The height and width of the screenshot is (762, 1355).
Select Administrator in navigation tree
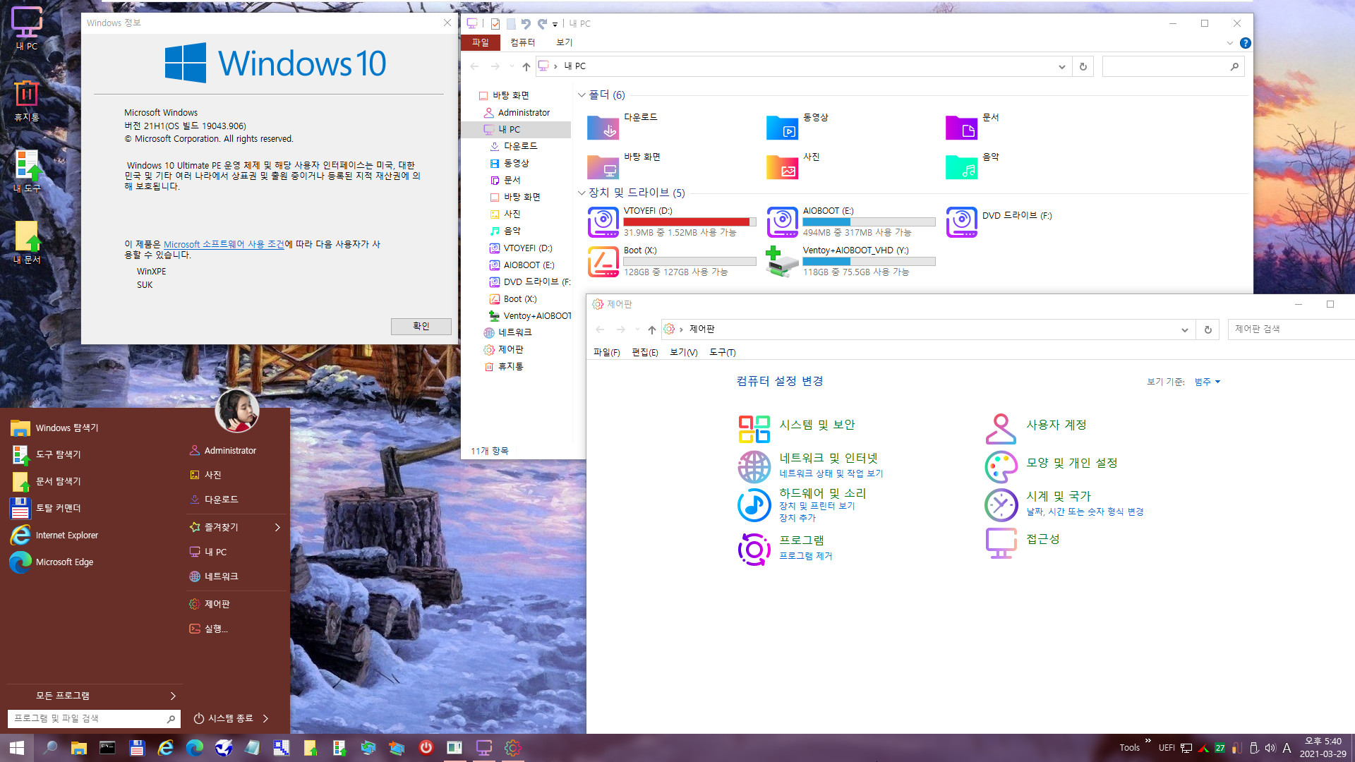tap(524, 112)
